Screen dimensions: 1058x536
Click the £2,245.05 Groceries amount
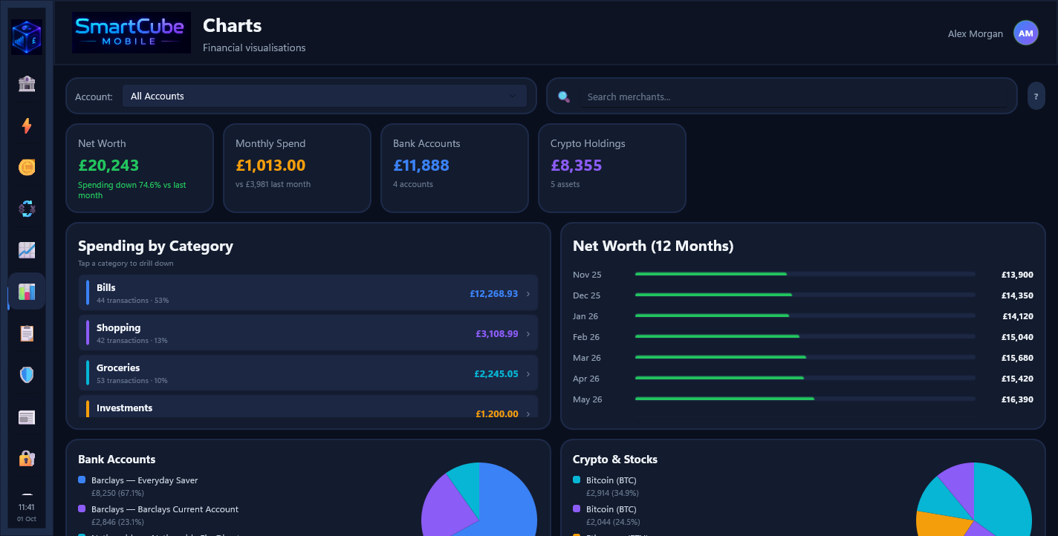click(496, 374)
